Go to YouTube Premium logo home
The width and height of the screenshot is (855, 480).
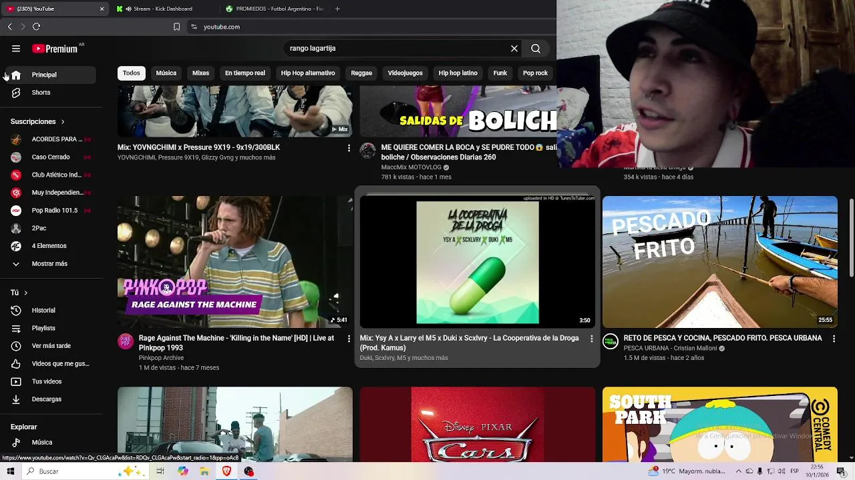(56, 49)
